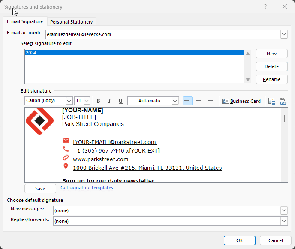Open the New messages signature dropdown
Screen dimensions: 295x249
284,210
